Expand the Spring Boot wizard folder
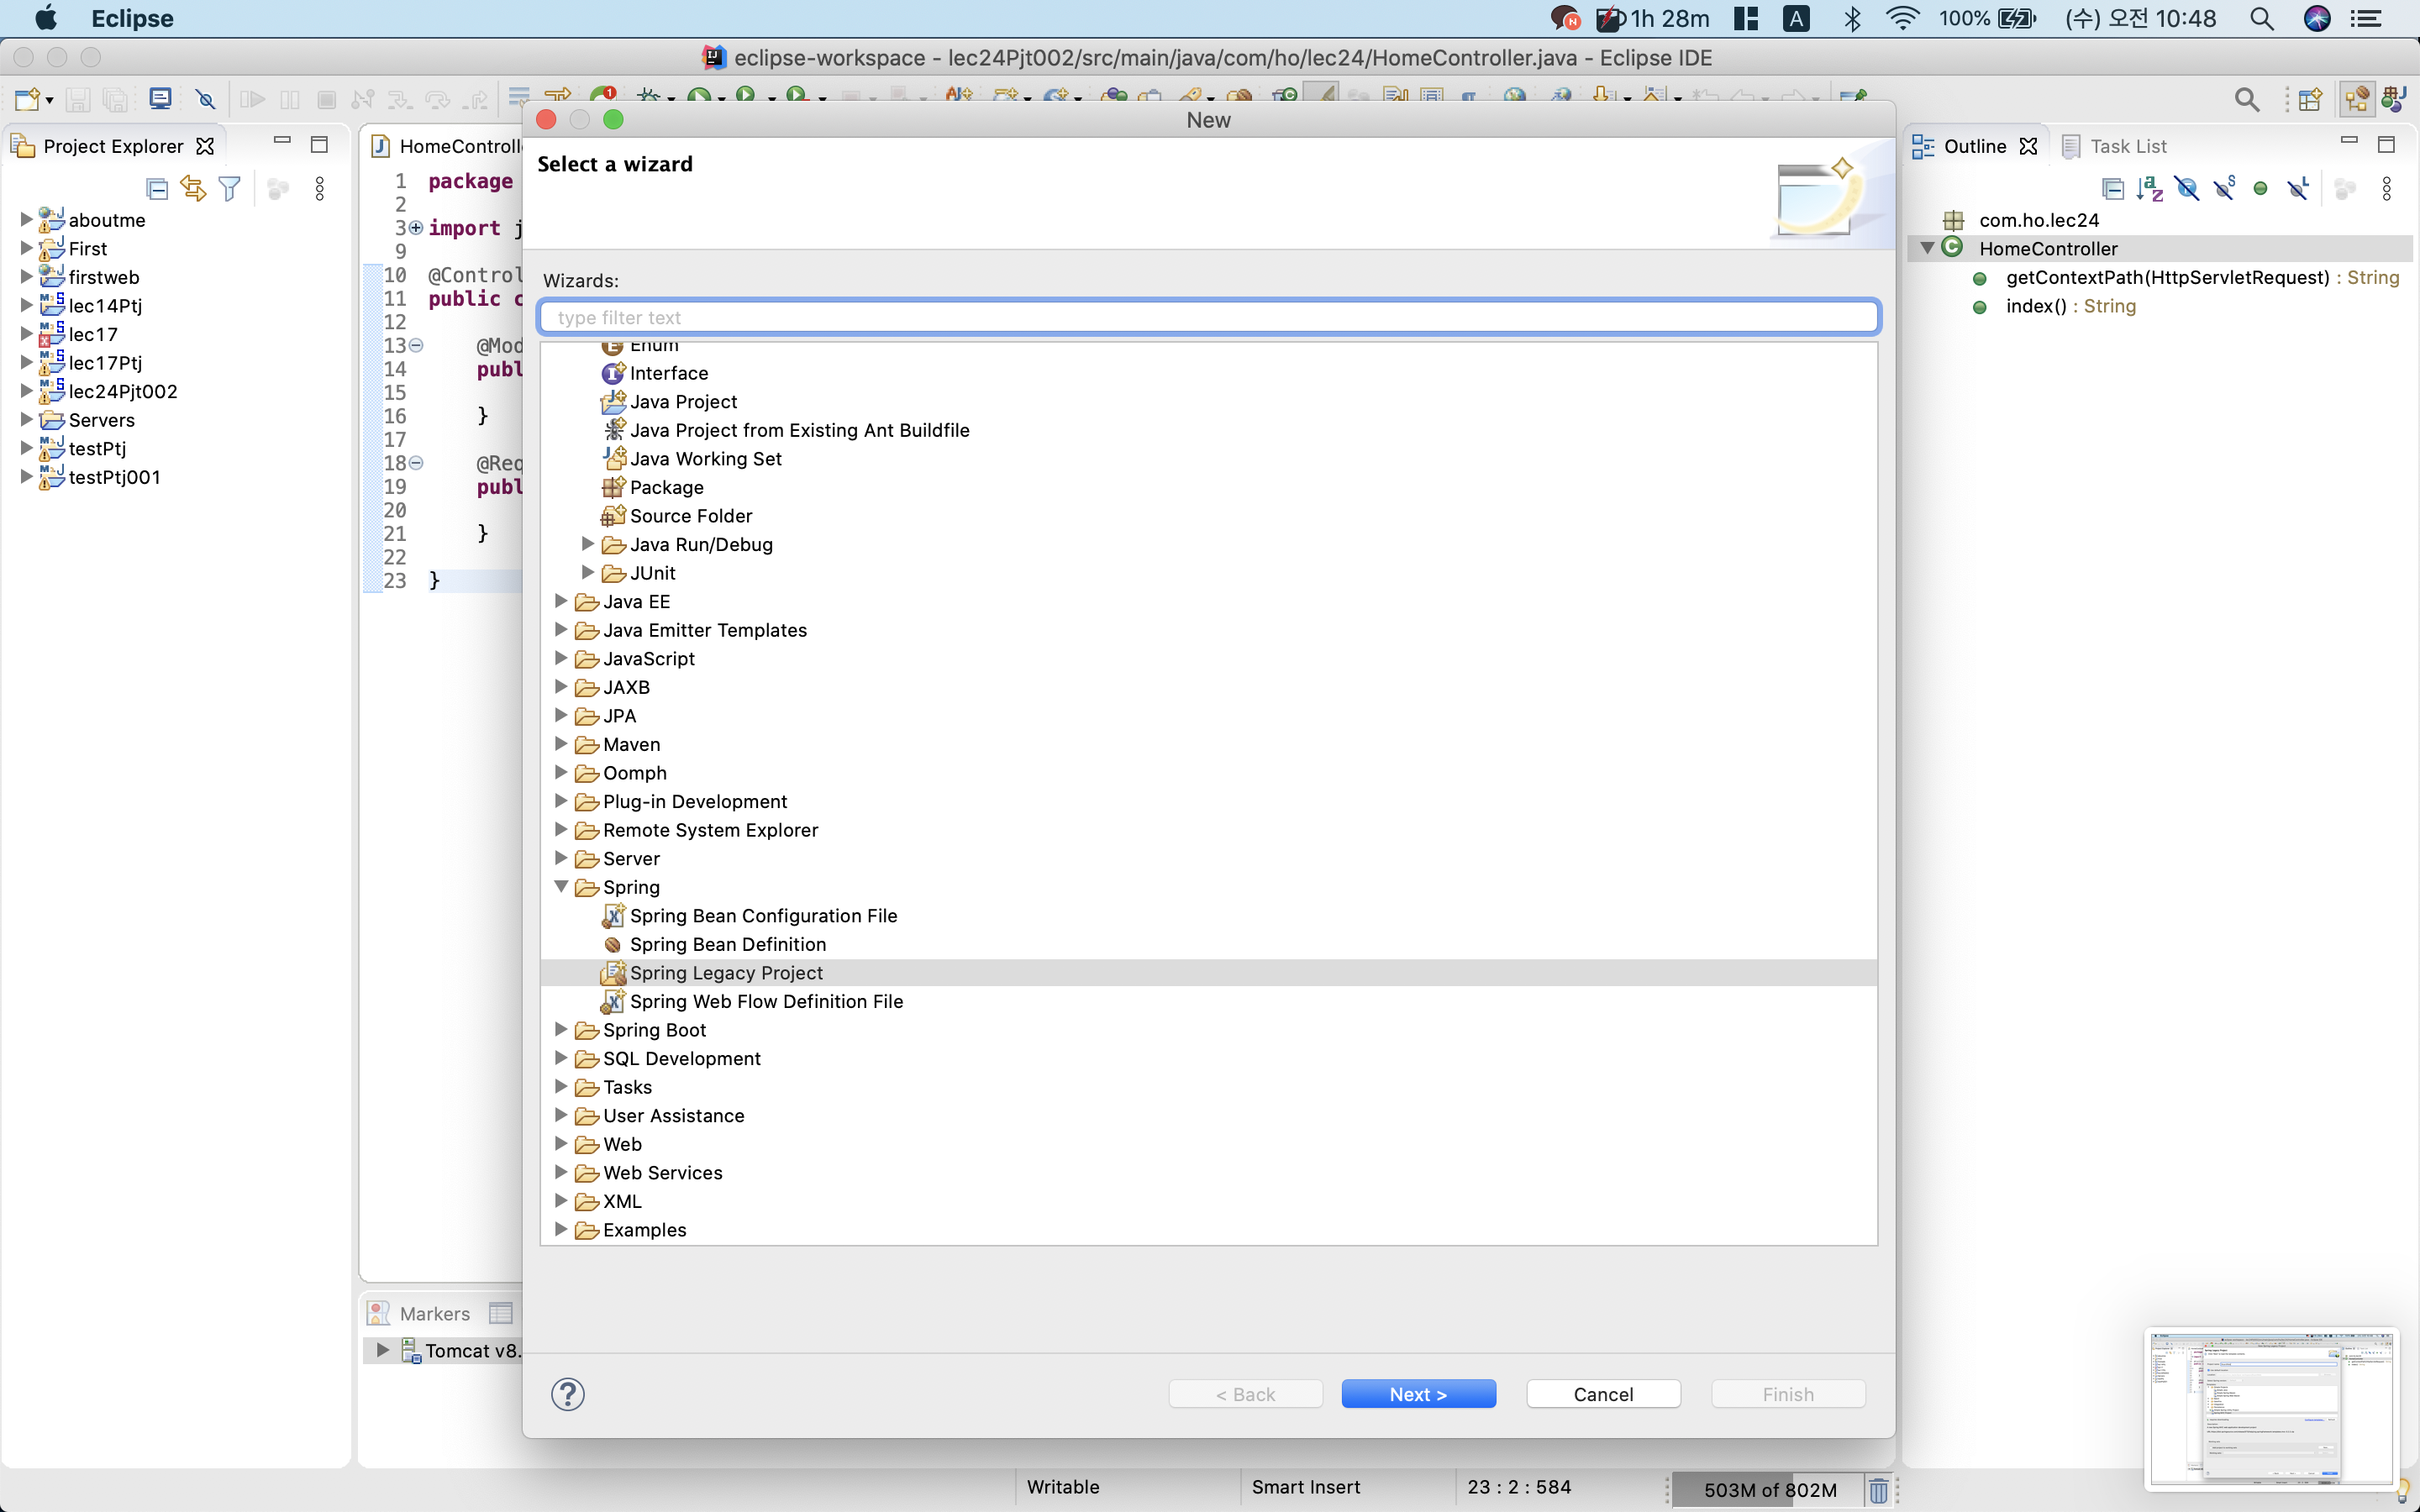2420x1512 pixels. [x=561, y=1029]
